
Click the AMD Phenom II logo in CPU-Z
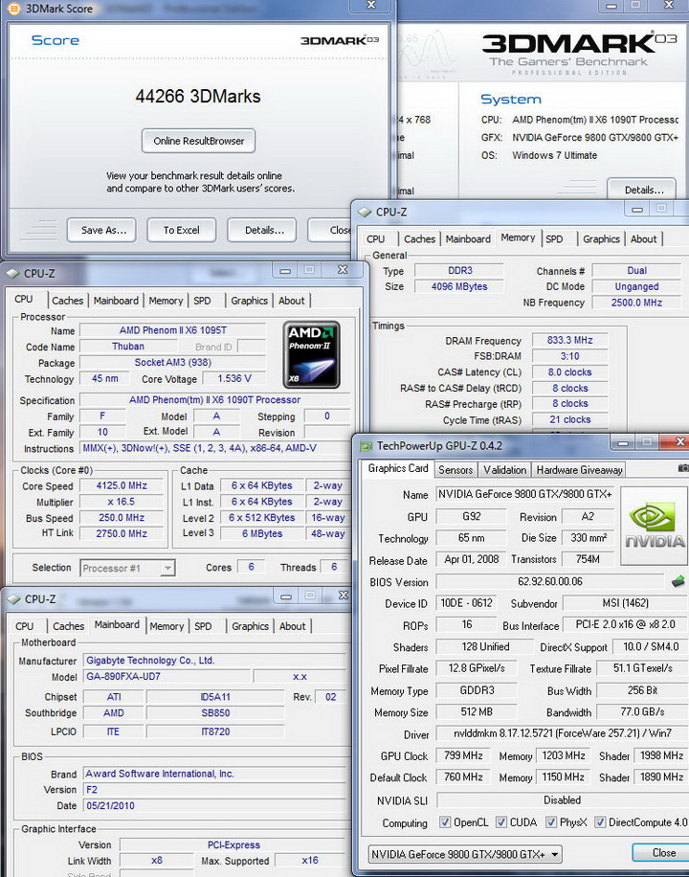click(x=311, y=354)
